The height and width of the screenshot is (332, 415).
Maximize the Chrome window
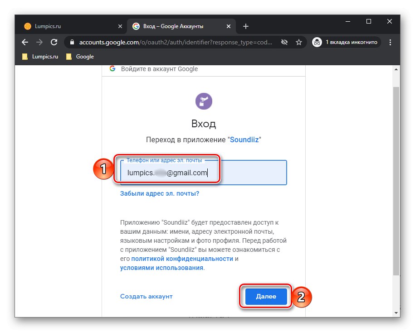point(369,21)
